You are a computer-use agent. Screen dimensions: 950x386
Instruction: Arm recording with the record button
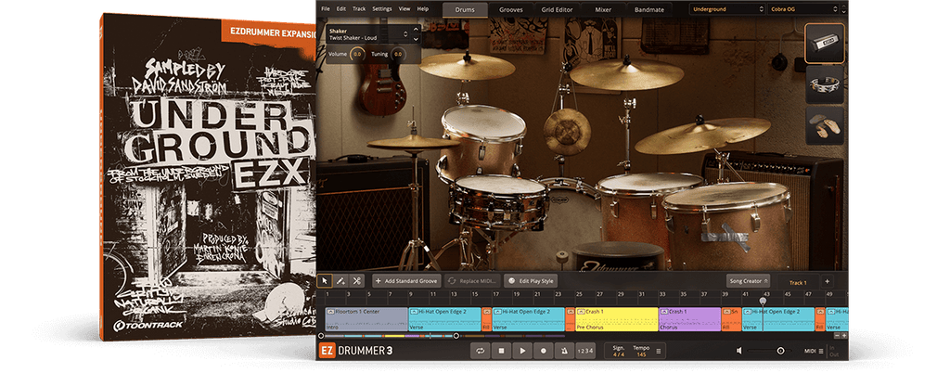[544, 350]
